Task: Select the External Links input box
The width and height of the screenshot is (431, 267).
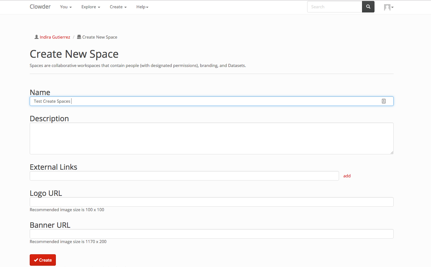Action: [184, 176]
